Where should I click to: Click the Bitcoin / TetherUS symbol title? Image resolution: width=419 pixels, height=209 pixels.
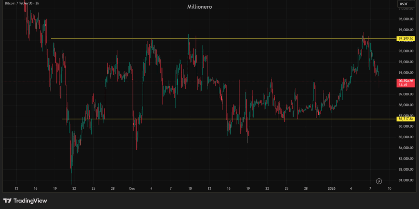pyautogui.click(x=21, y=2)
